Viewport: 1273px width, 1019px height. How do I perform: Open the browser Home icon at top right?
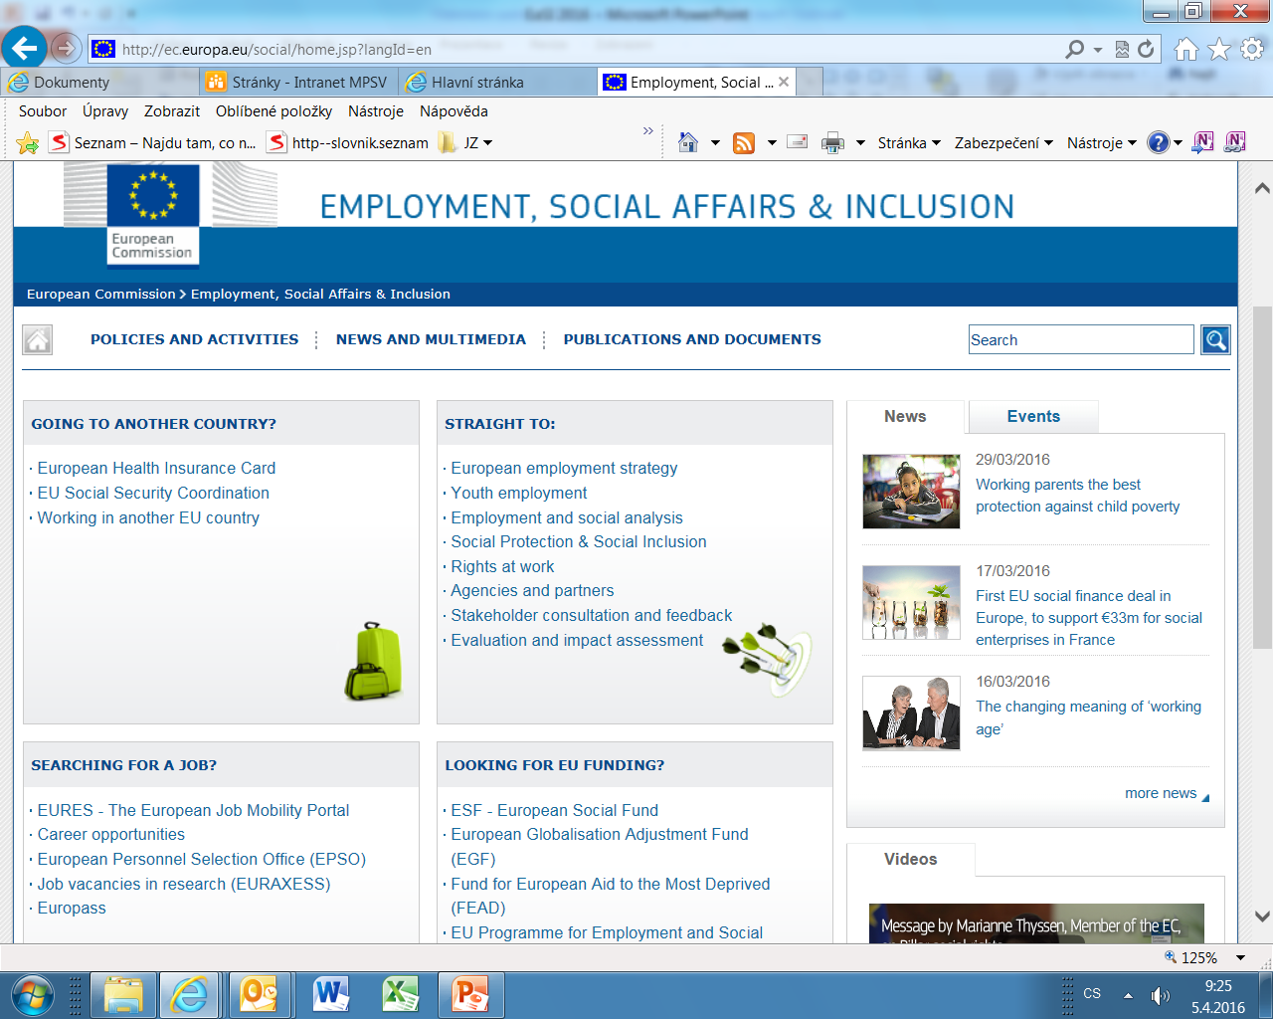(1186, 49)
